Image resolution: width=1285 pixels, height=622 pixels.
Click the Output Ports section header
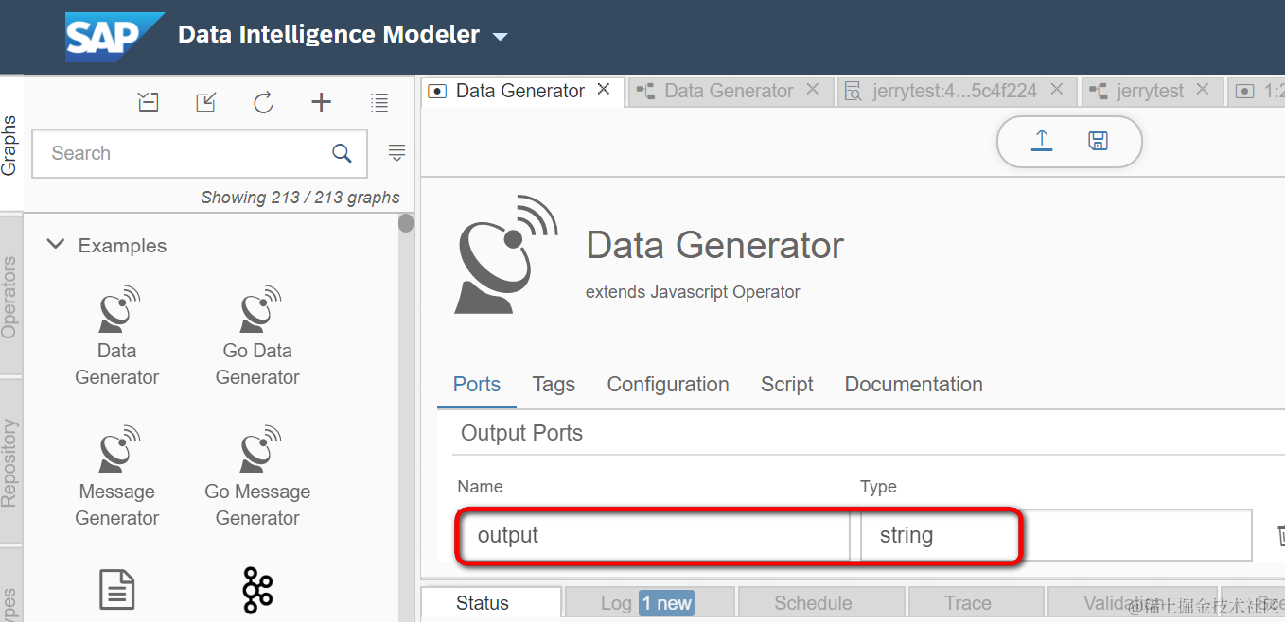pos(521,433)
